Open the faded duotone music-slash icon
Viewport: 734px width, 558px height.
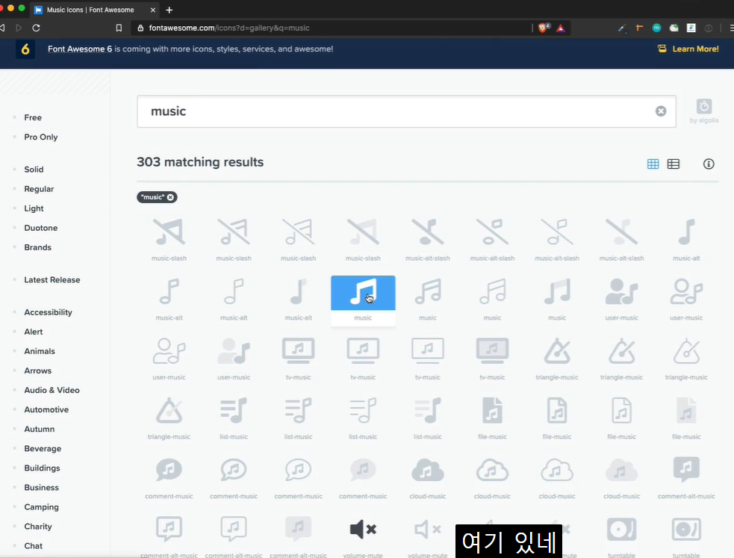click(363, 232)
